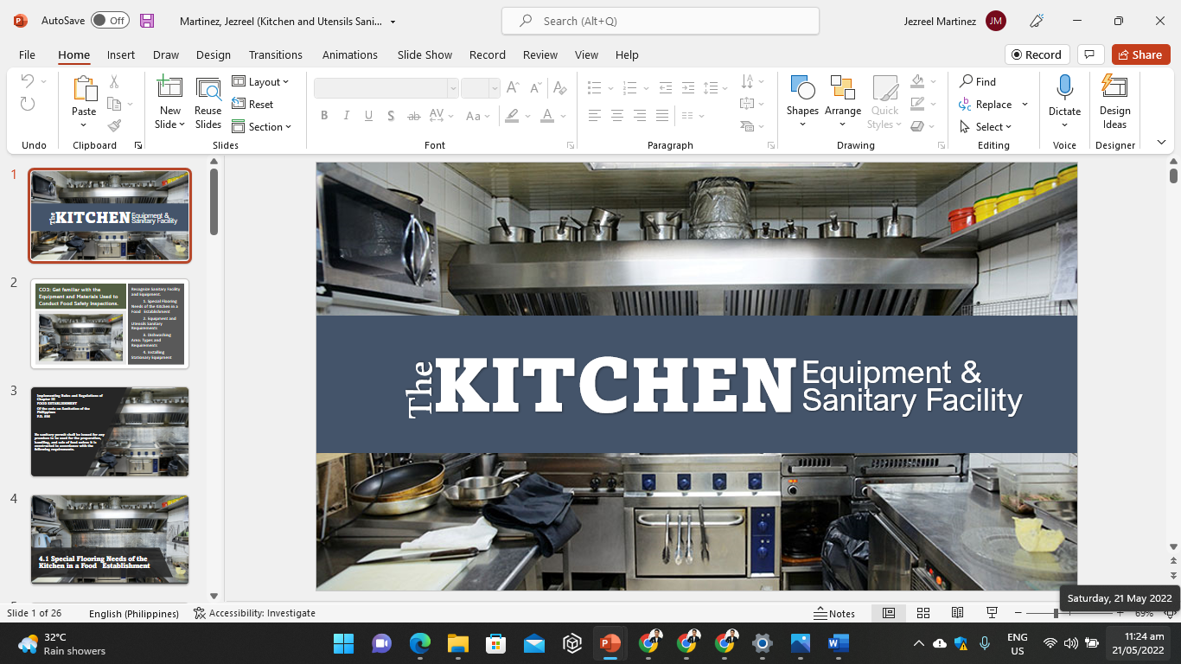Switch to the Slide Show tab

(425, 54)
